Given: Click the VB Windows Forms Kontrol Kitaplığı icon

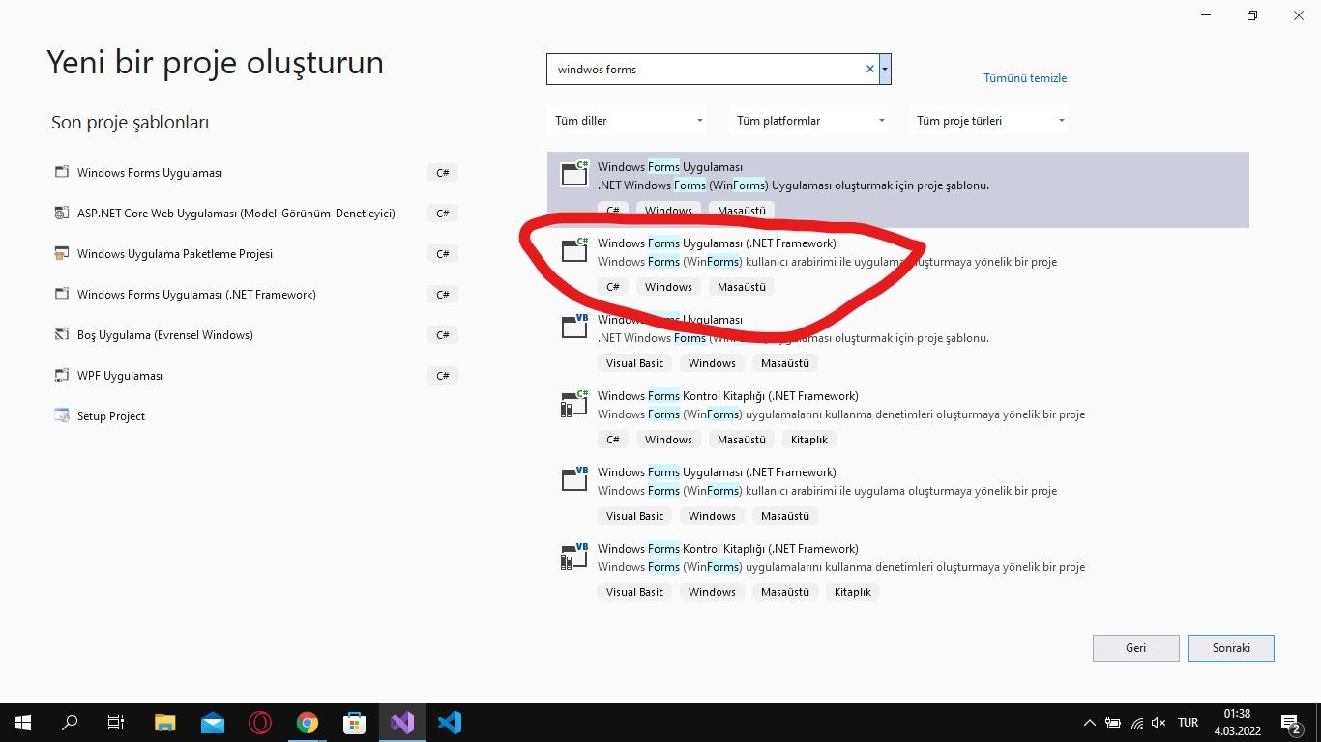Looking at the screenshot, I should coord(574,555).
